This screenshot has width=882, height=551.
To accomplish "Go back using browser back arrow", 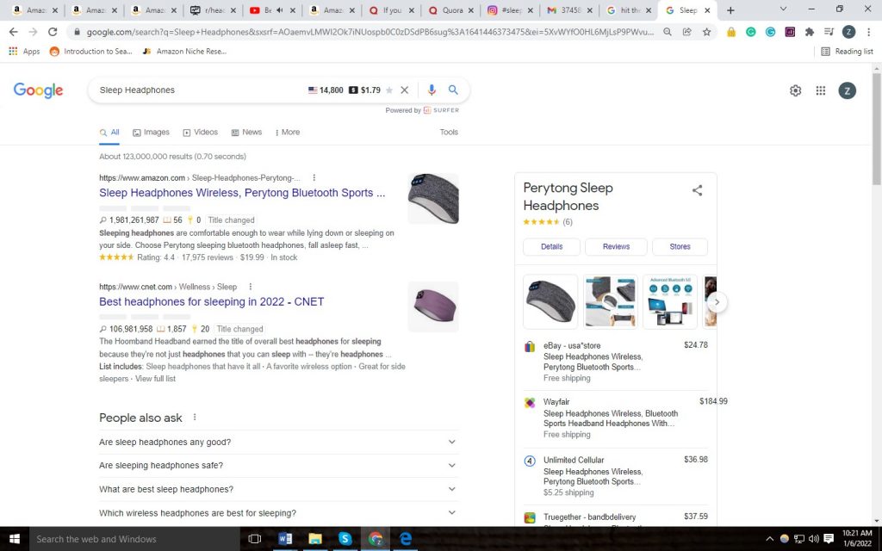I will (x=14, y=32).
